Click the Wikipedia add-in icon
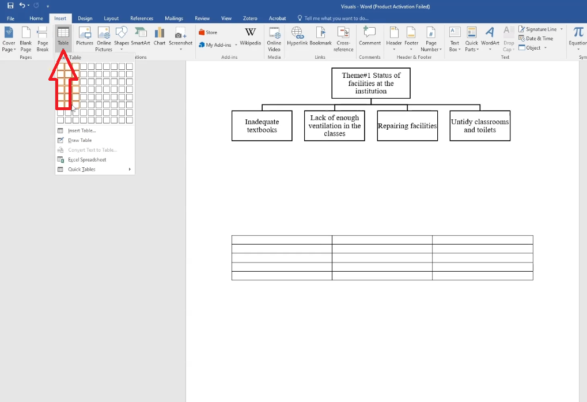The image size is (587, 402). (250, 36)
